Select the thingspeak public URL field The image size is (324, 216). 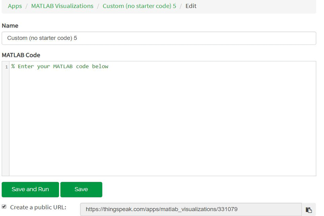click(x=190, y=209)
